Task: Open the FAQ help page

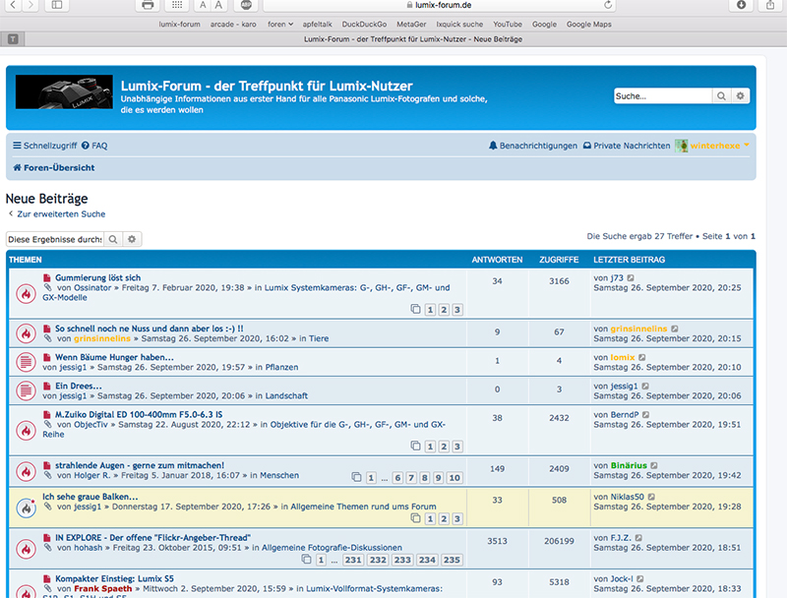Action: [x=94, y=146]
